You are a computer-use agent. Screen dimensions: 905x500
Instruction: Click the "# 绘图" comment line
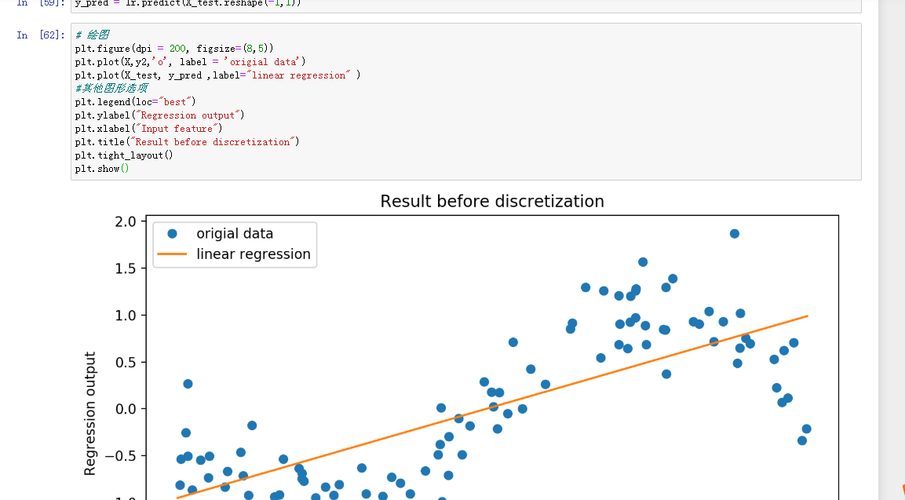(x=93, y=35)
